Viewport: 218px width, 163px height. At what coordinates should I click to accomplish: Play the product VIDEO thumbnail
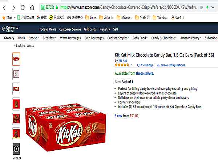coord(16,149)
